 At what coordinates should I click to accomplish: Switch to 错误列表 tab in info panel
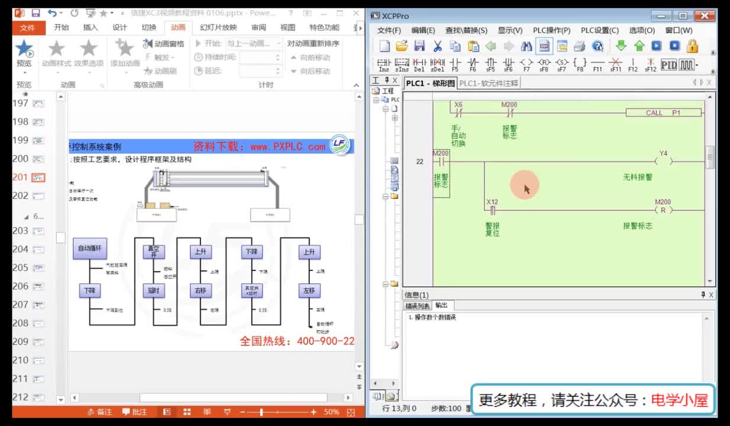(417, 306)
